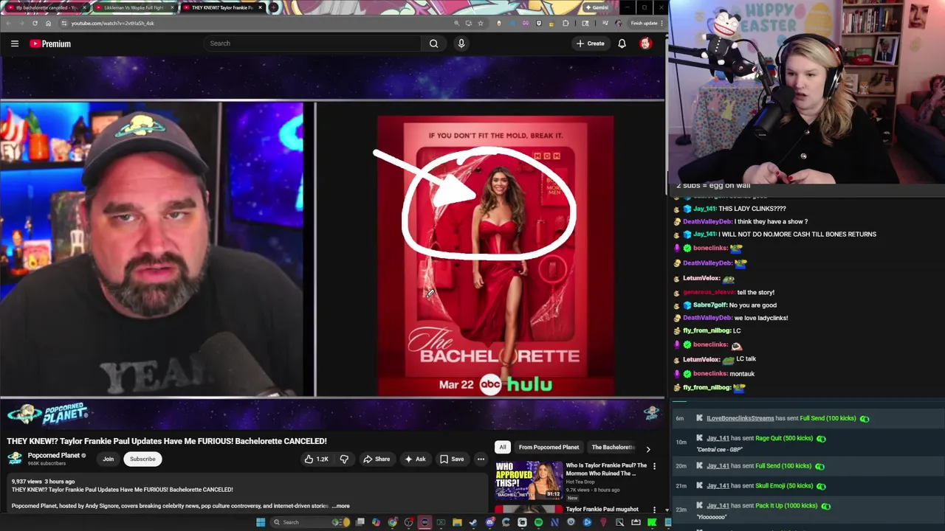Screen dimensions: 945x531
Task: Open the YouTube guide hamburger menu
Action: [x=14, y=44]
